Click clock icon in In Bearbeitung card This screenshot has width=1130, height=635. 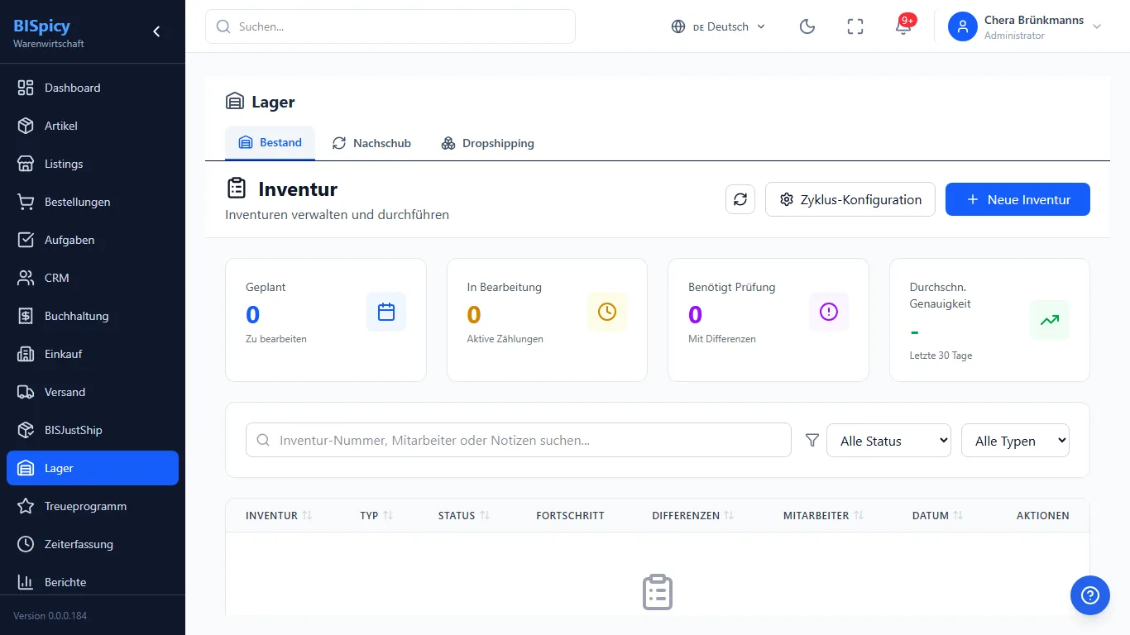pos(607,312)
